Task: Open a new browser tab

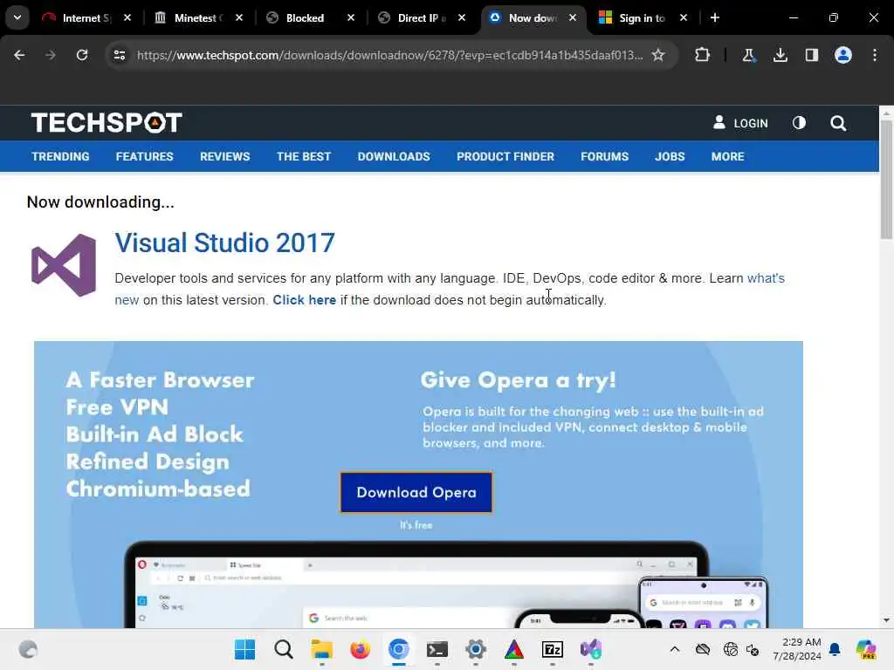Action: pos(714,17)
